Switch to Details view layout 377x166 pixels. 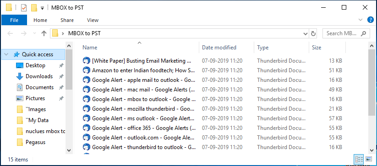(x=359, y=159)
